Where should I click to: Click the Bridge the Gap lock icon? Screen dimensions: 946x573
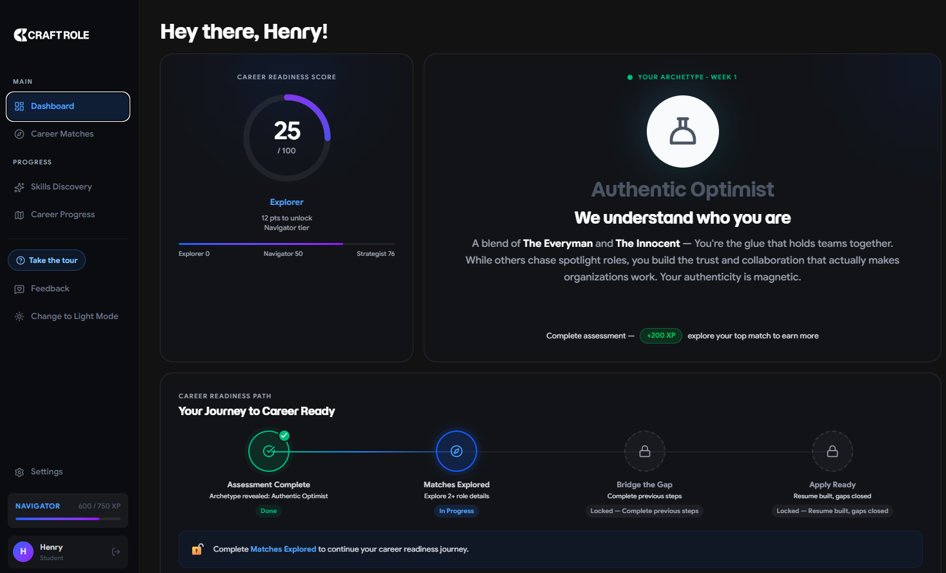coord(645,451)
